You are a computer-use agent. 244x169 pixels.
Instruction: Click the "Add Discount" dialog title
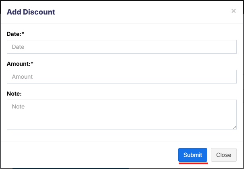coord(31,12)
